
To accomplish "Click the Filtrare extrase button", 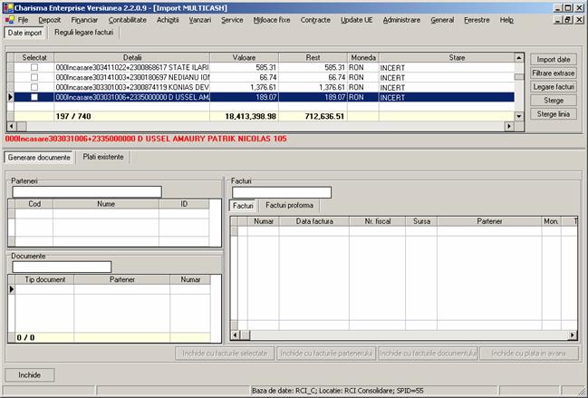I will pyautogui.click(x=552, y=73).
